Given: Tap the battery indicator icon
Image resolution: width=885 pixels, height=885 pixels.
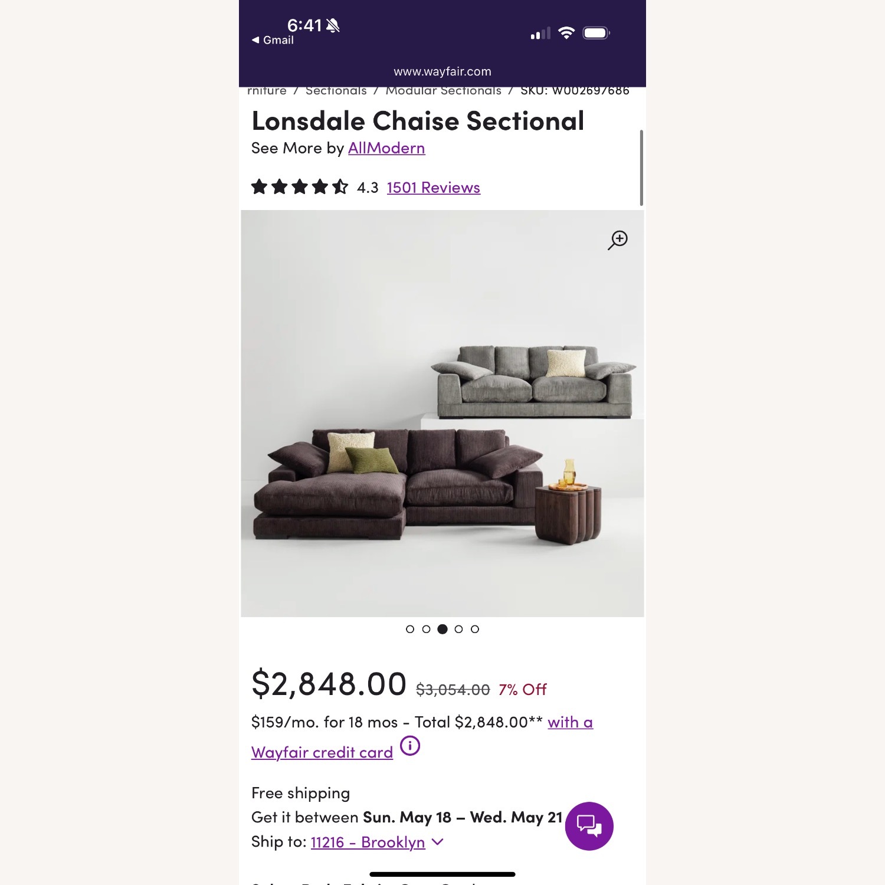Looking at the screenshot, I should point(597,33).
